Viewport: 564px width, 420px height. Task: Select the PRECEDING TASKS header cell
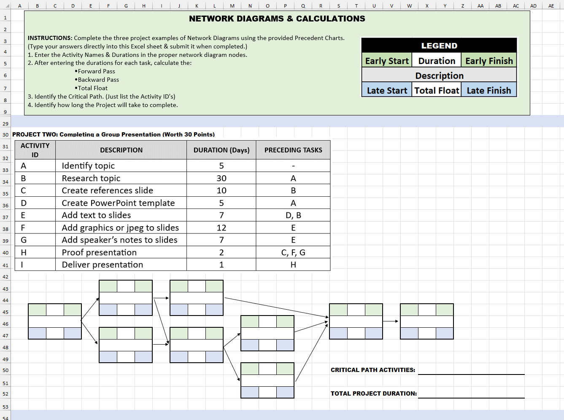pos(293,150)
